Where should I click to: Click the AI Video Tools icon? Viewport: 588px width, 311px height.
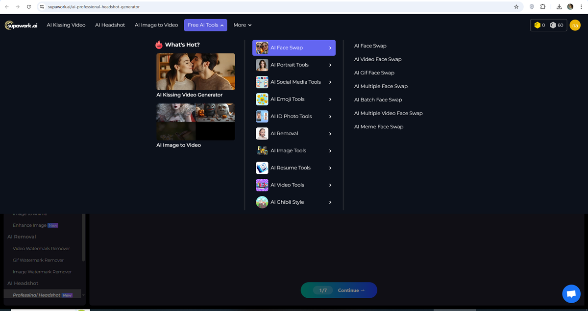pos(262,185)
